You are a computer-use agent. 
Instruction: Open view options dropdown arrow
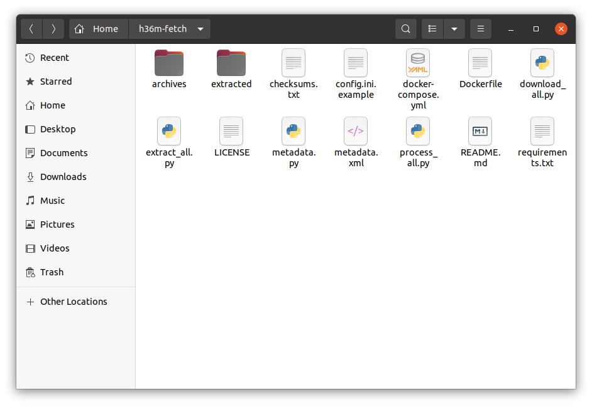[454, 29]
